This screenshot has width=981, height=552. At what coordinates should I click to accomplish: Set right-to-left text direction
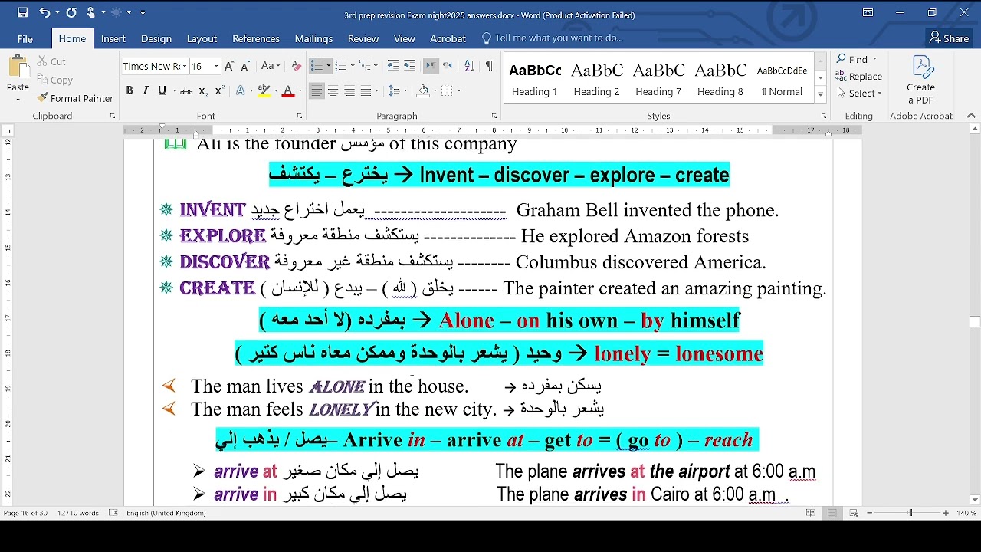pos(448,66)
